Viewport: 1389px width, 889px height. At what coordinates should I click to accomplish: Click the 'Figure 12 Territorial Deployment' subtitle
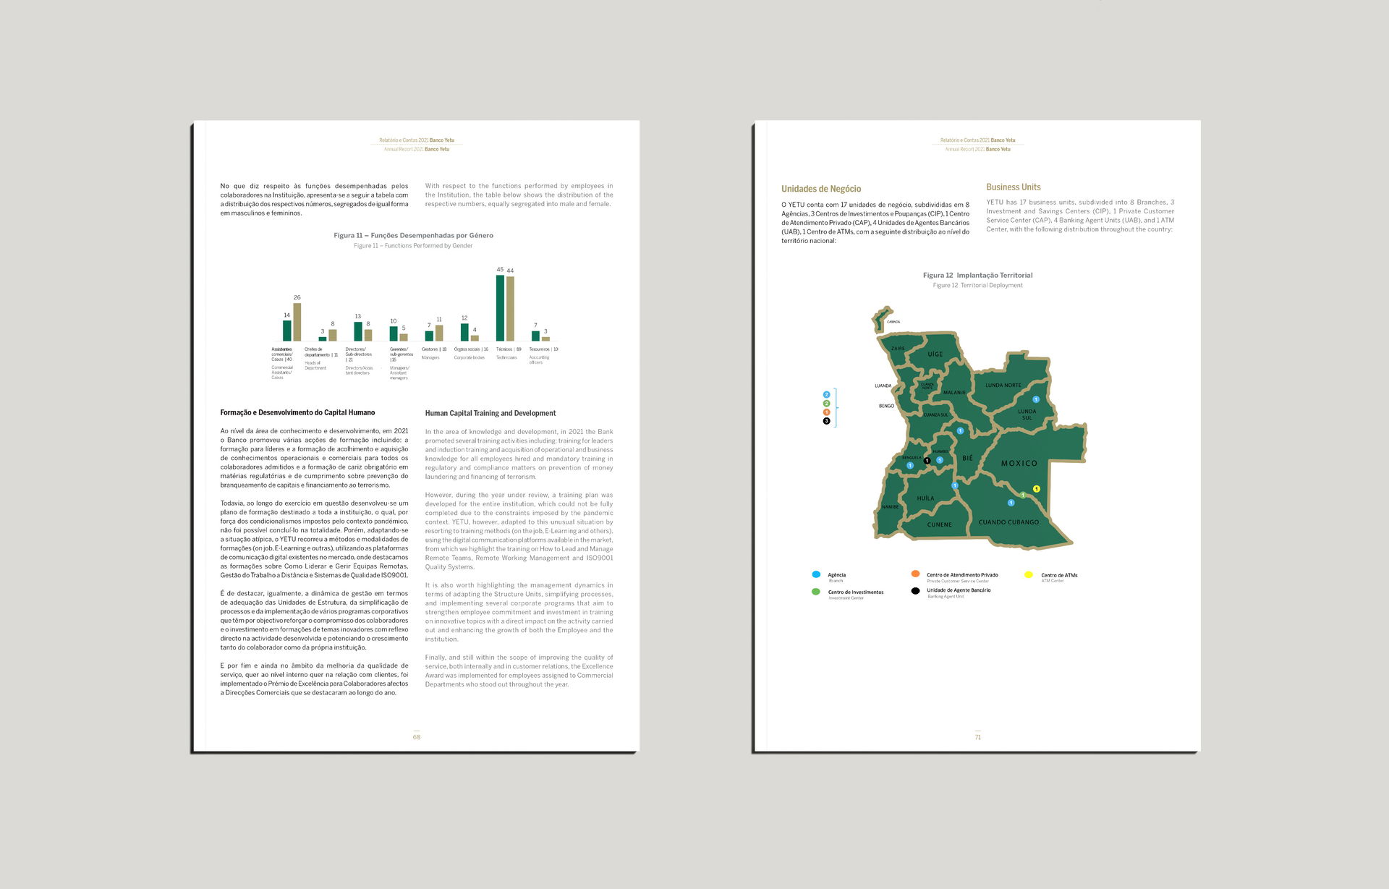977,286
